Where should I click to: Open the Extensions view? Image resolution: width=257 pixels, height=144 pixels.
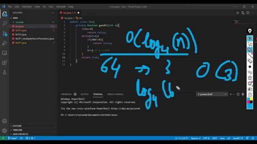4,63
